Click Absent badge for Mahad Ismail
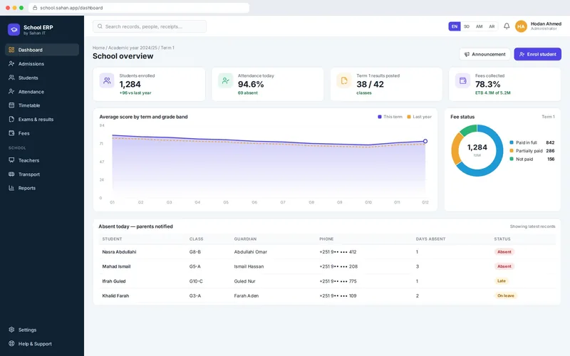The height and width of the screenshot is (356, 570). click(504, 266)
